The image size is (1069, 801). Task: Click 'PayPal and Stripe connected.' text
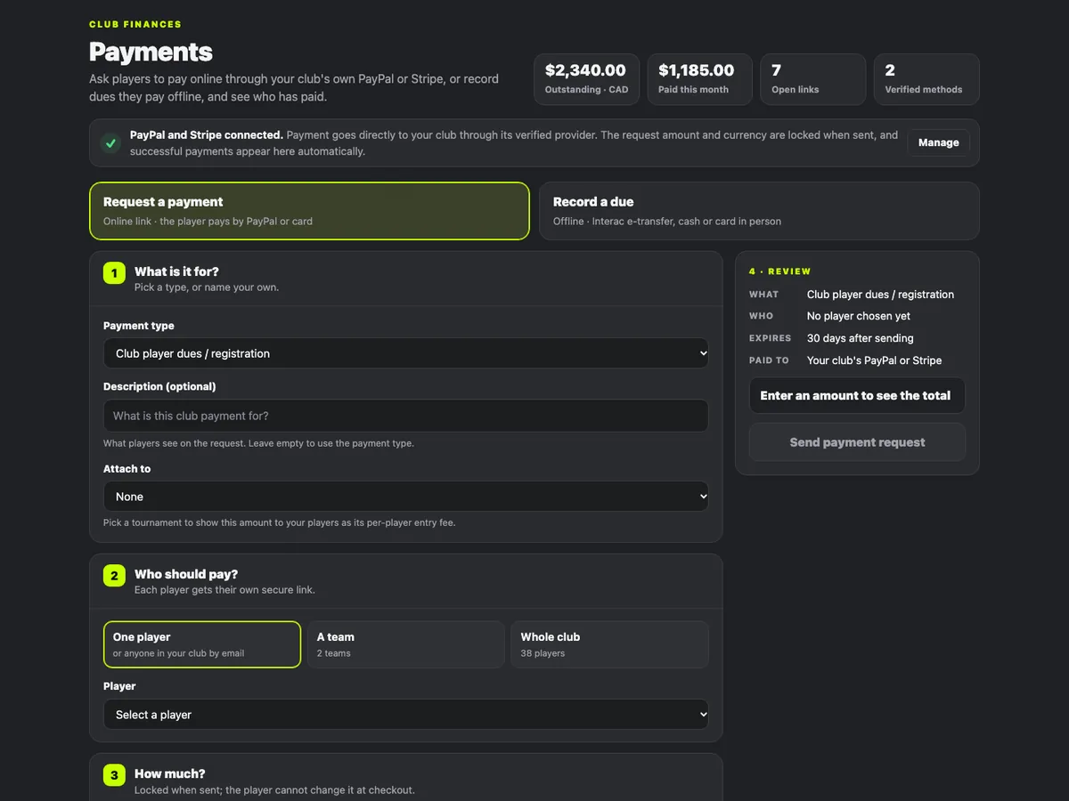coord(207,135)
